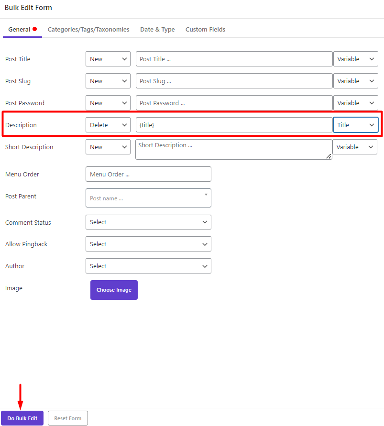Viewport: 384px width, 426px height.
Task: Open Post Password operation dropdown
Action: pos(108,103)
